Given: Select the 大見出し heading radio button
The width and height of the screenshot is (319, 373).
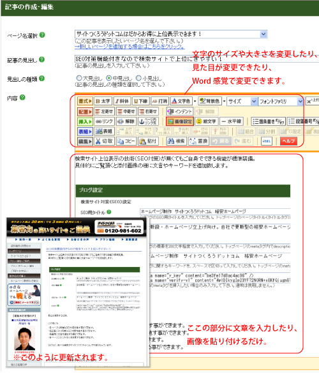Looking at the screenshot, I should pos(79,78).
